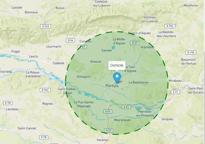The width and height of the screenshot is (205, 144).
Task: Click the Peyrolles-en-Provence label
Action: click(x=145, y=113)
